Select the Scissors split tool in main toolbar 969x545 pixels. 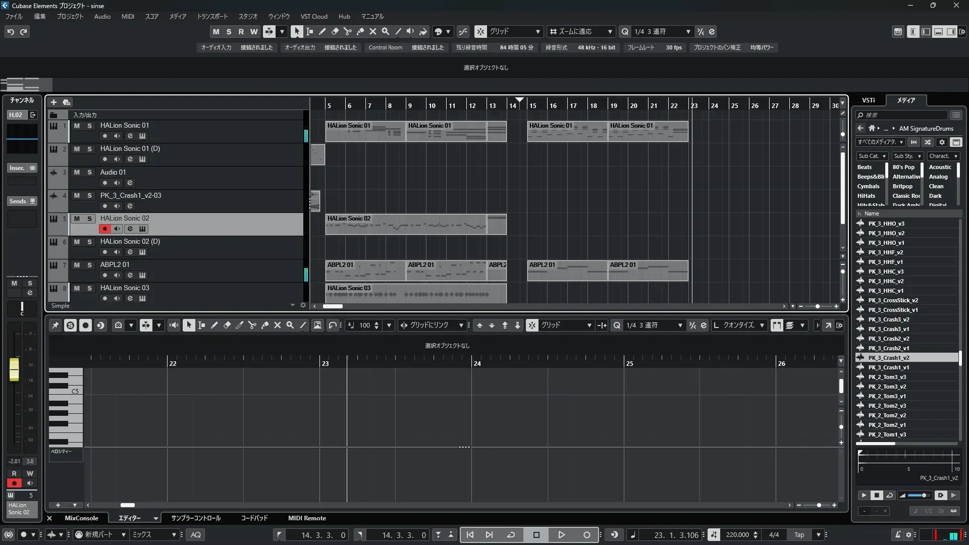[x=347, y=31]
